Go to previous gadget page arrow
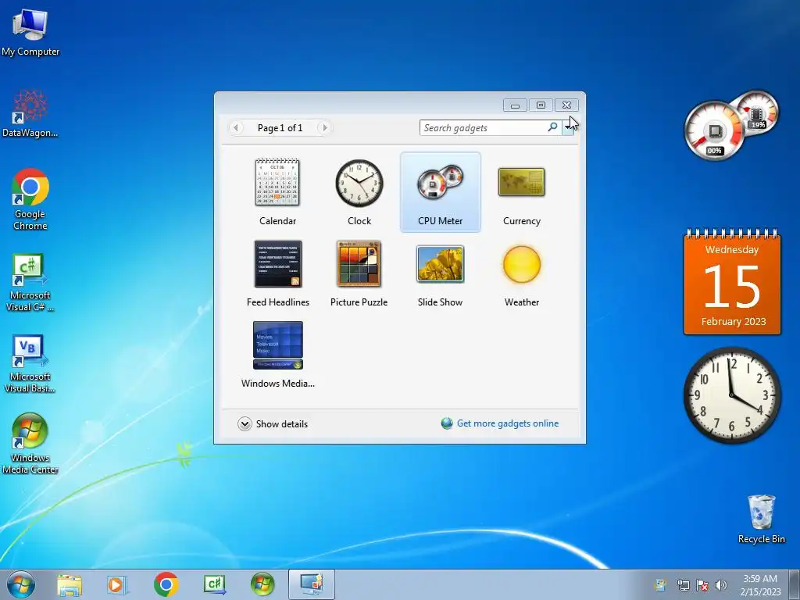Viewport: 800px width, 600px height. tap(236, 127)
